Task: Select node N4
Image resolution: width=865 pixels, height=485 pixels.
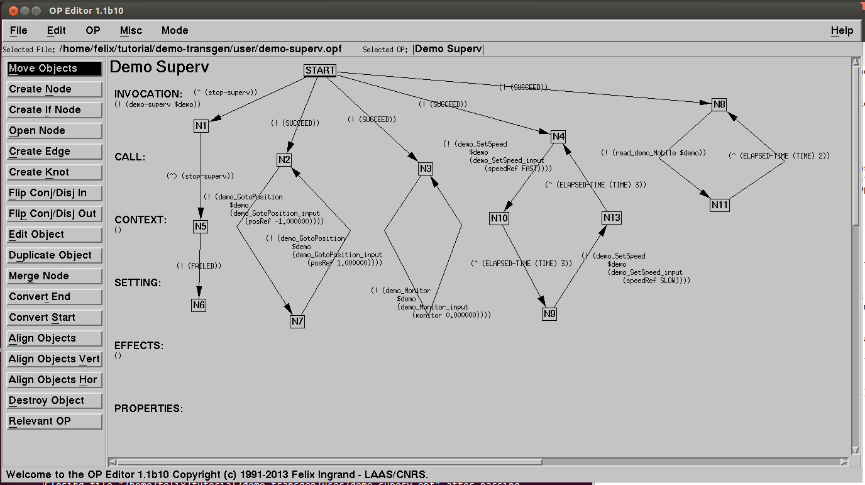Action: pyautogui.click(x=558, y=137)
